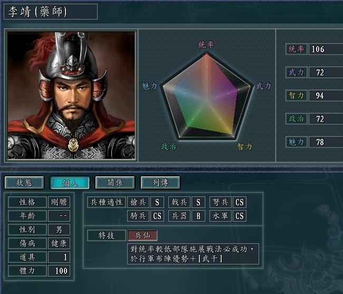The width and height of the screenshot is (343, 294).
Task: Click the 騎兵 aptitude label
Action: [x=138, y=216]
